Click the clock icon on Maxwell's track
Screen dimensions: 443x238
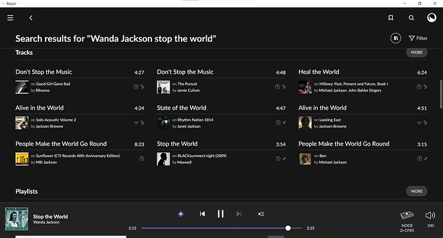tap(278, 158)
